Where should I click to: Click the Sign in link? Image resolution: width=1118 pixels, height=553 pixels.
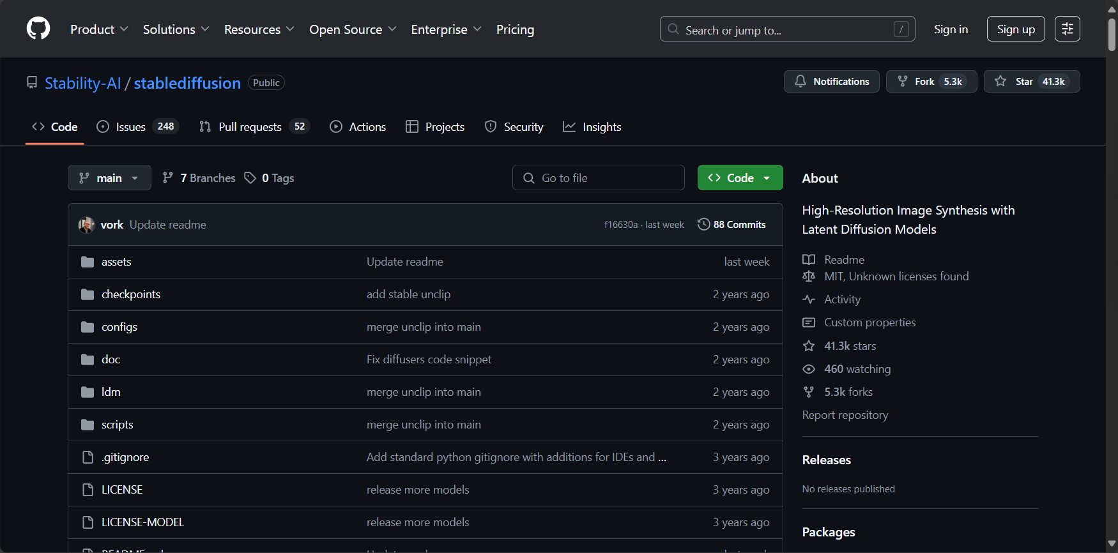[x=951, y=29]
